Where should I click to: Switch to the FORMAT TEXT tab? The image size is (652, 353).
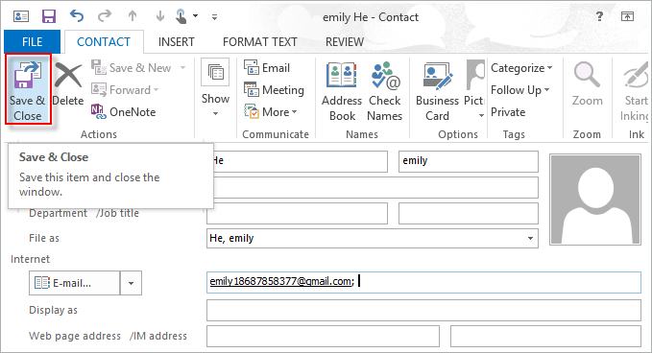pos(260,42)
